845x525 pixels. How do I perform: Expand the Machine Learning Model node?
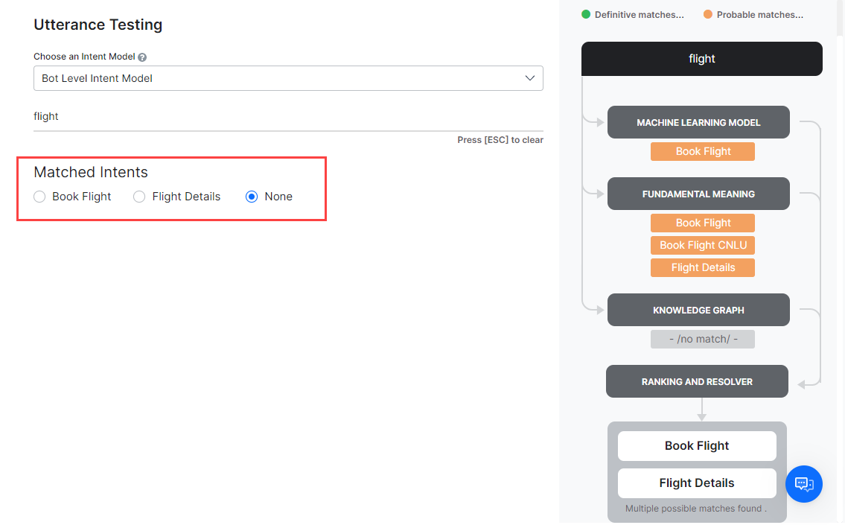[698, 122]
